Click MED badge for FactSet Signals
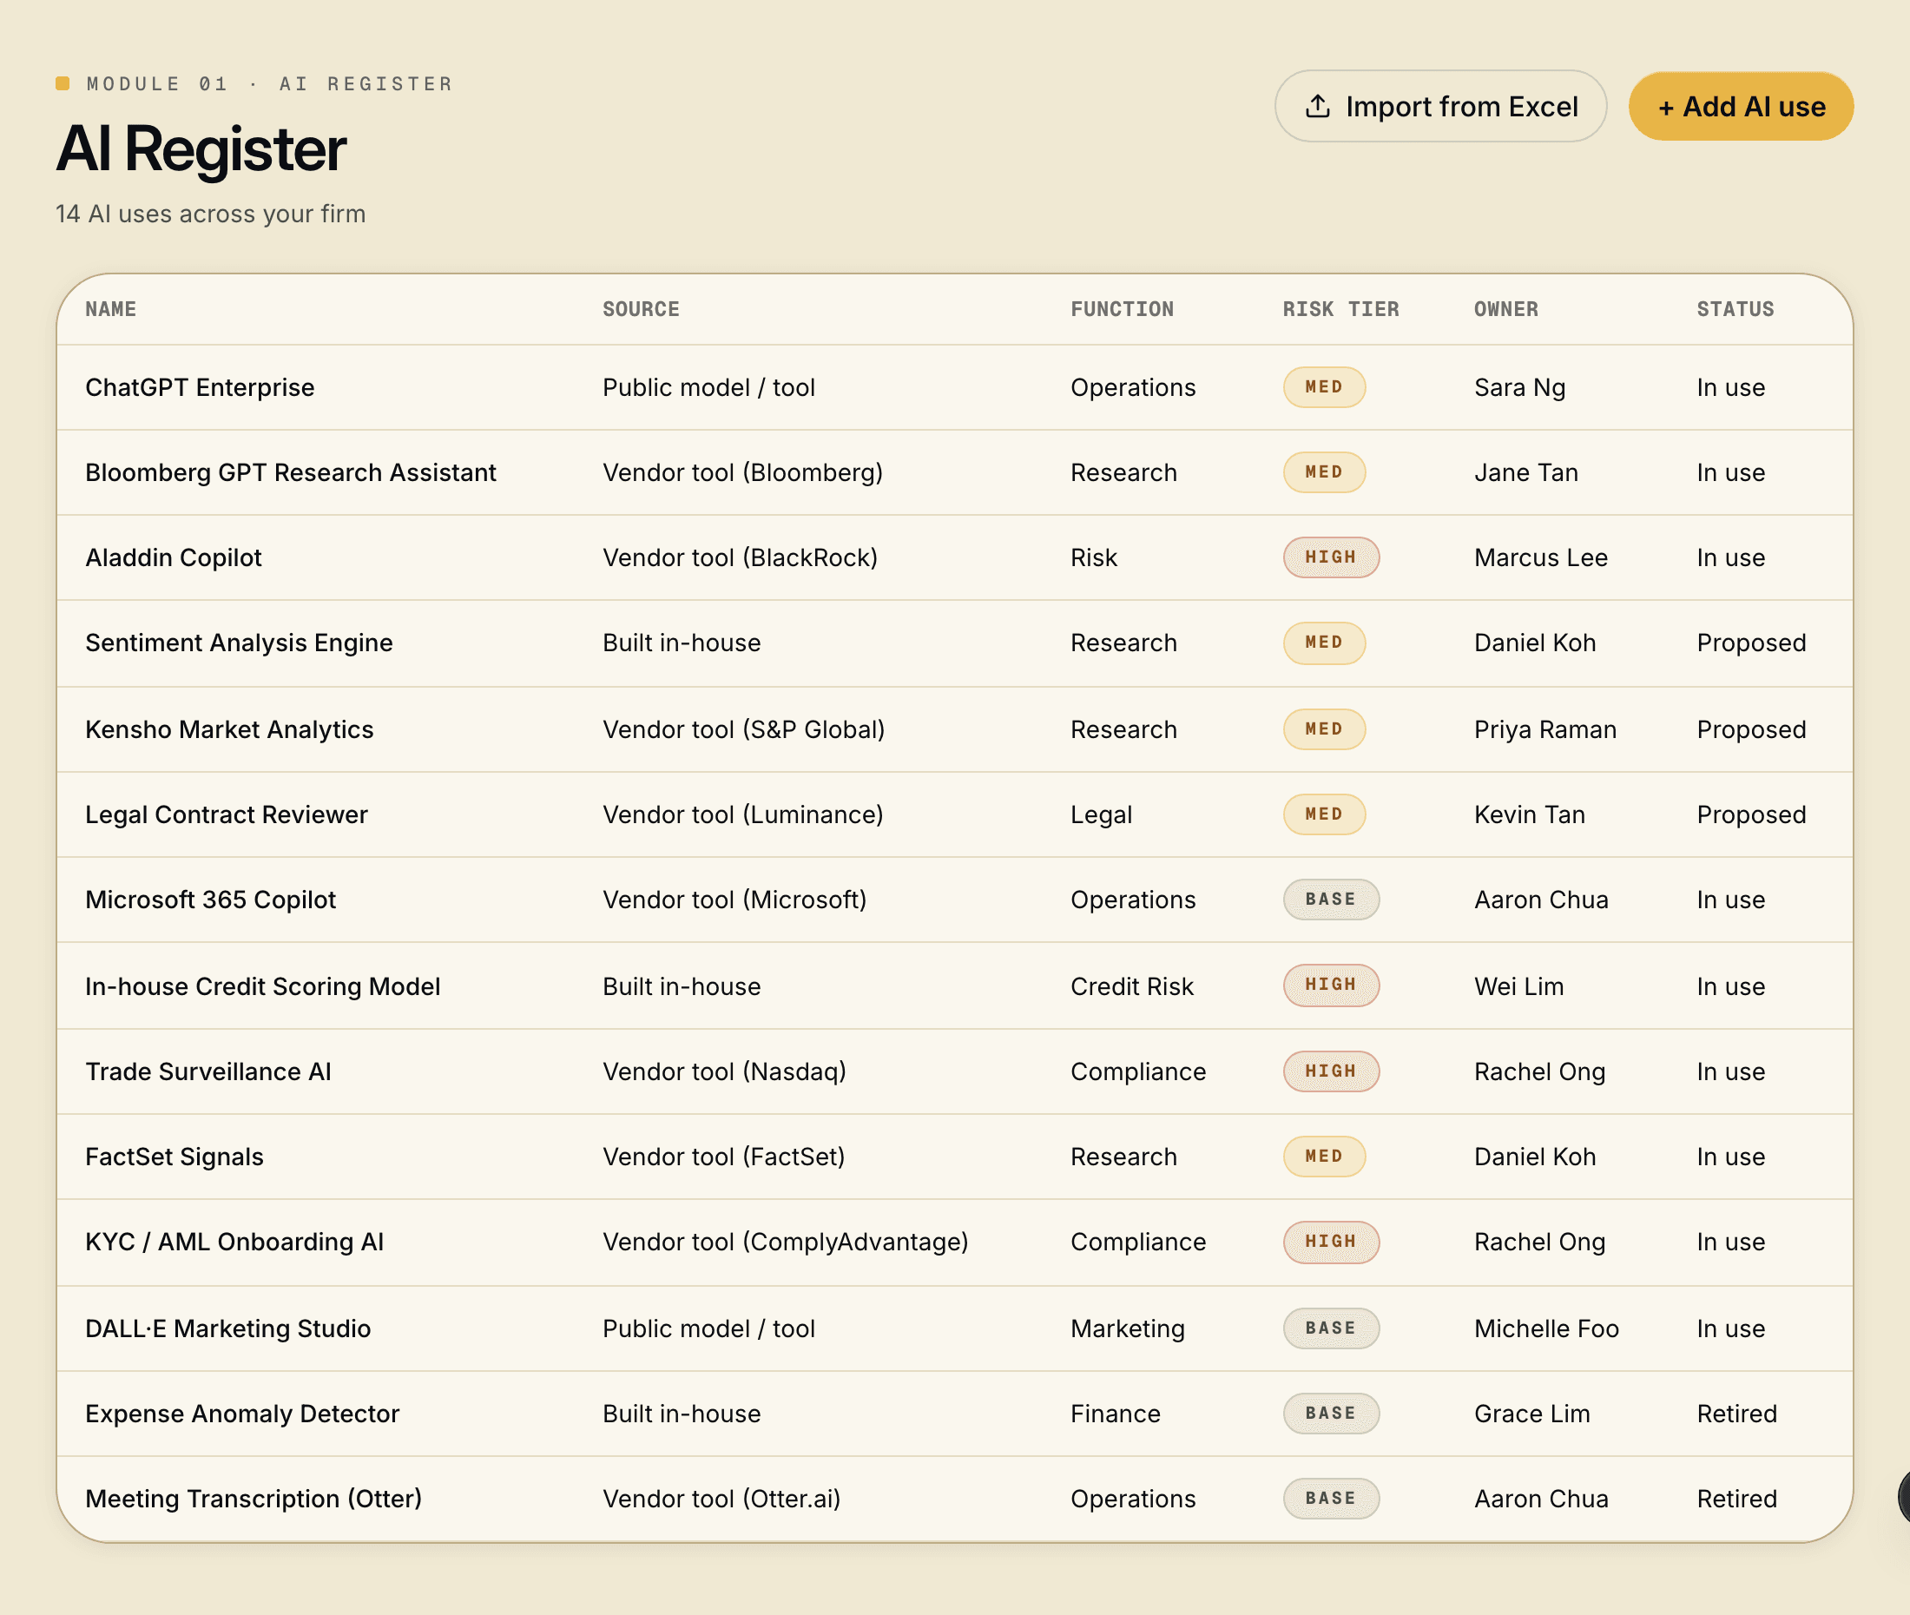The height and width of the screenshot is (1615, 1910). [x=1323, y=1157]
